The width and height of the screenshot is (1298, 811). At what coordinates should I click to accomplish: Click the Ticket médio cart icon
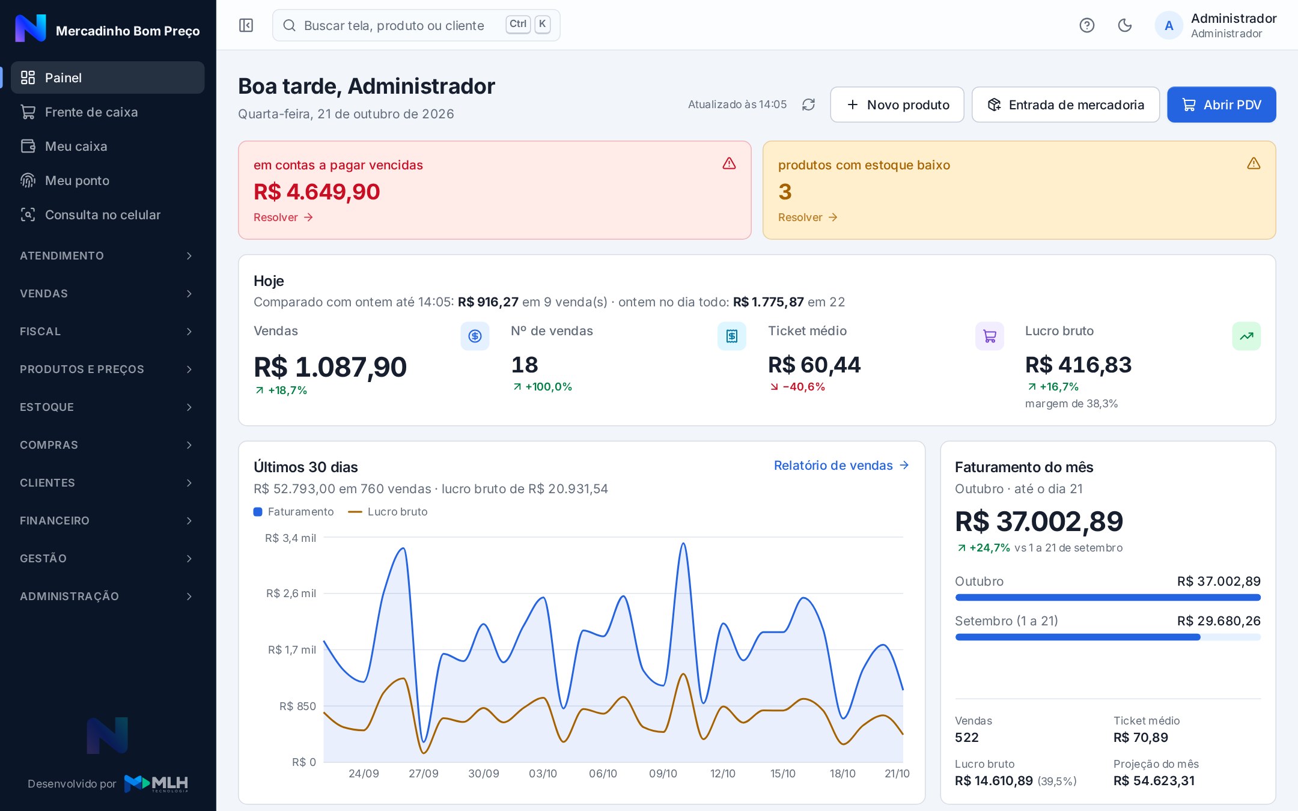pos(989,336)
